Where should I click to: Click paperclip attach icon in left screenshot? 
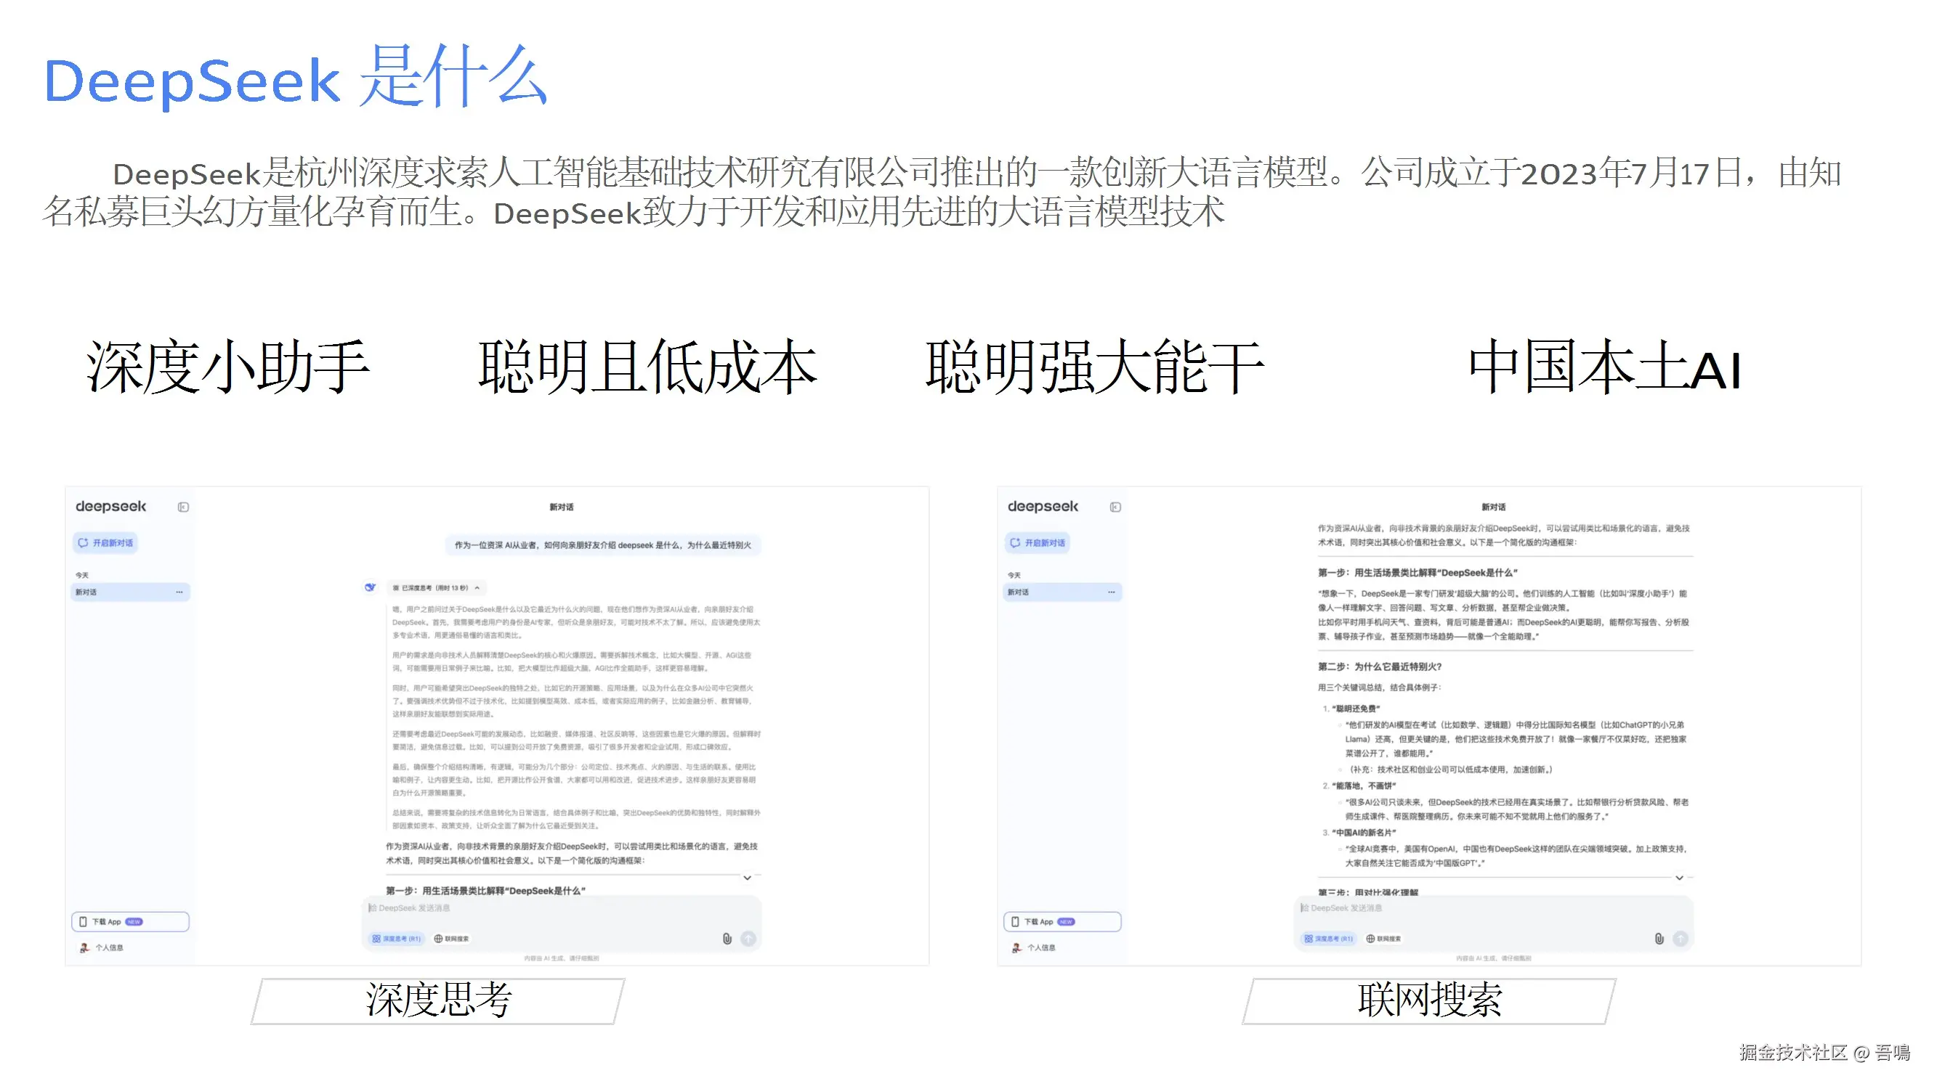pos(727,939)
